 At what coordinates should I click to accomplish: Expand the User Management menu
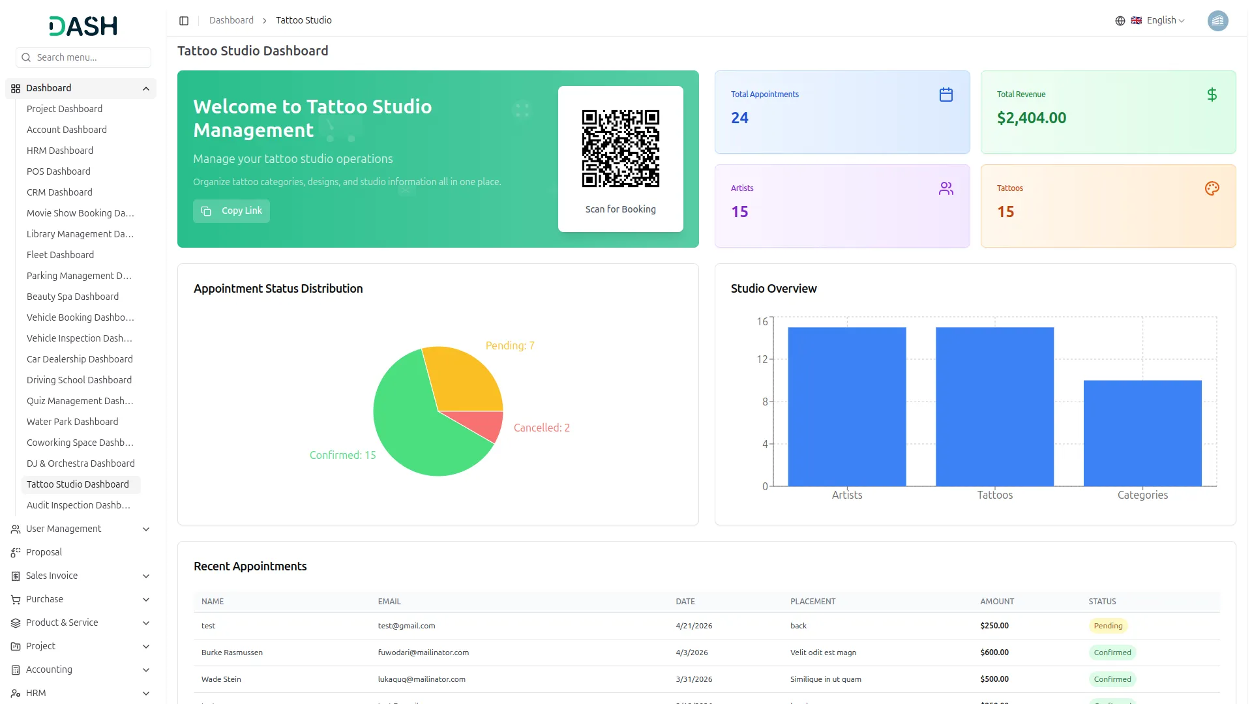[146, 529]
